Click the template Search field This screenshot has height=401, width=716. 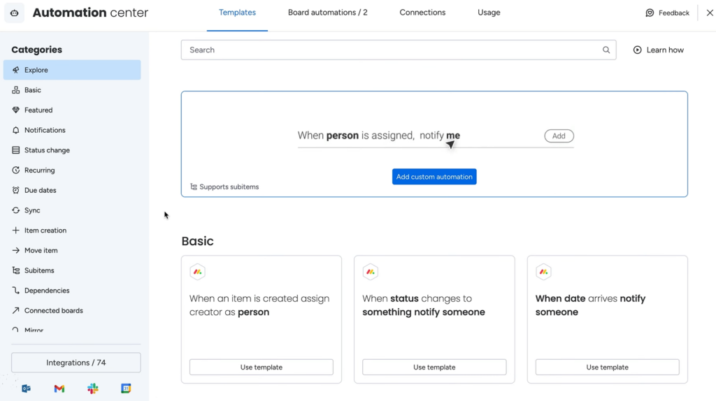(x=392, y=50)
